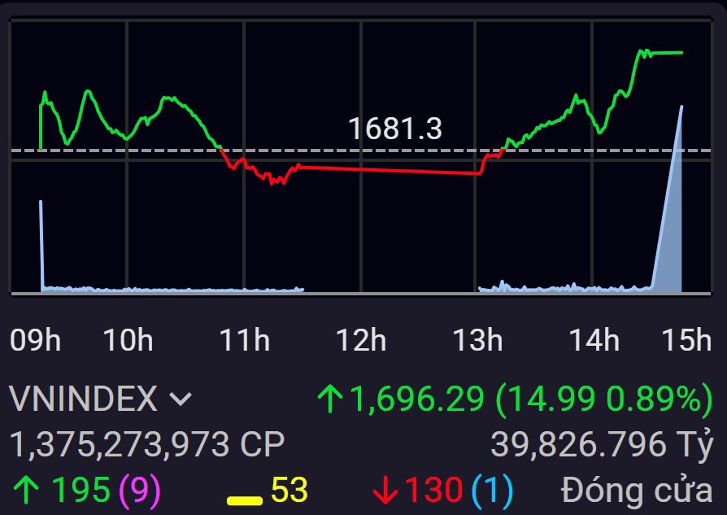Click the volume figure 1,375,273,973 CP
Image resolution: width=727 pixels, height=515 pixels.
pos(147,444)
